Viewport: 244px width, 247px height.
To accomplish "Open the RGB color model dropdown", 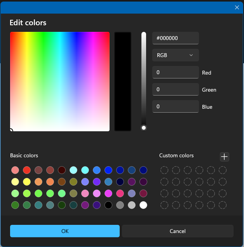I will pos(176,55).
